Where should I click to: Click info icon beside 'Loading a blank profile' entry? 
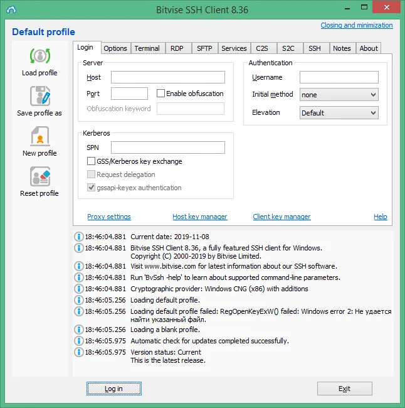click(x=78, y=330)
